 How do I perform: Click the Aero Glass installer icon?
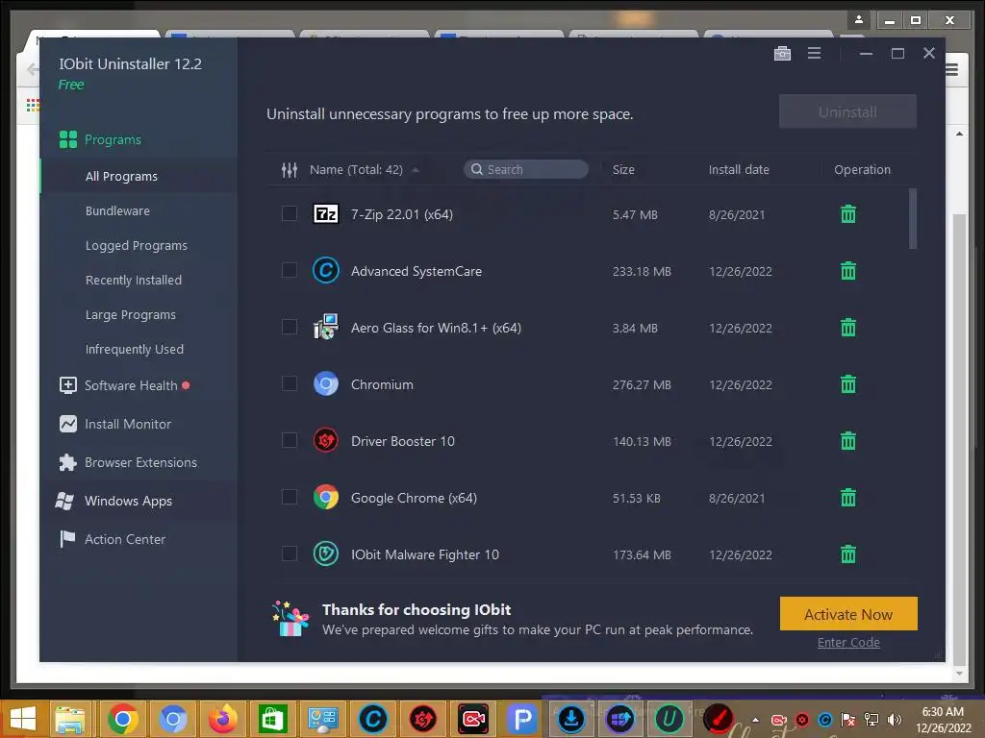point(325,327)
